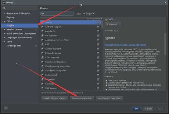The height and width of the screenshot is (114, 169).
Task: Click the project-level marker beside FindBugs-IDEA
Action: (36, 46)
